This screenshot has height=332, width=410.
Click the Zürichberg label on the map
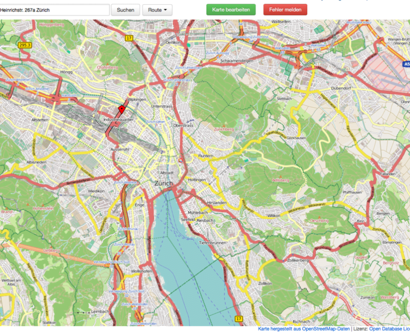[223, 130]
